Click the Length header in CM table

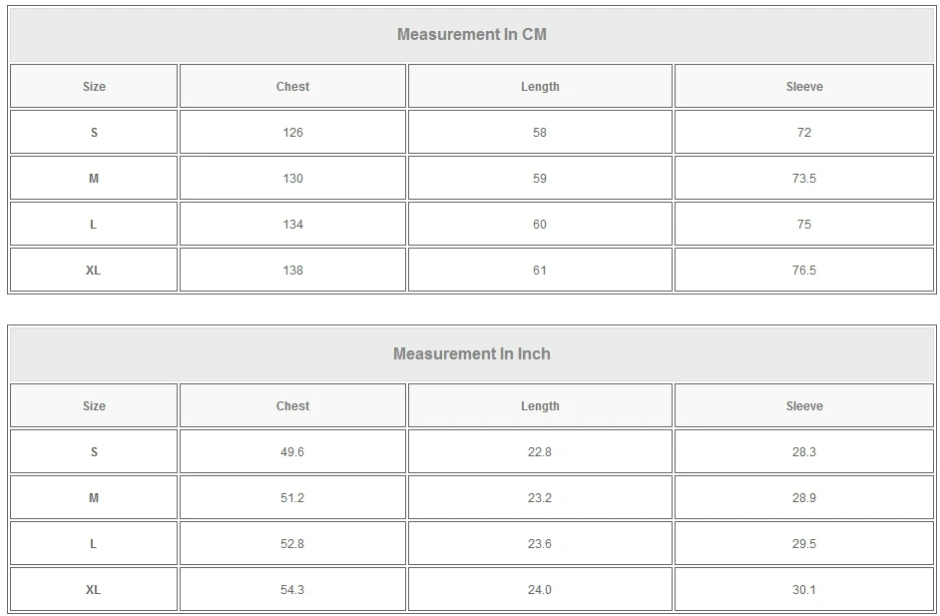tap(540, 87)
